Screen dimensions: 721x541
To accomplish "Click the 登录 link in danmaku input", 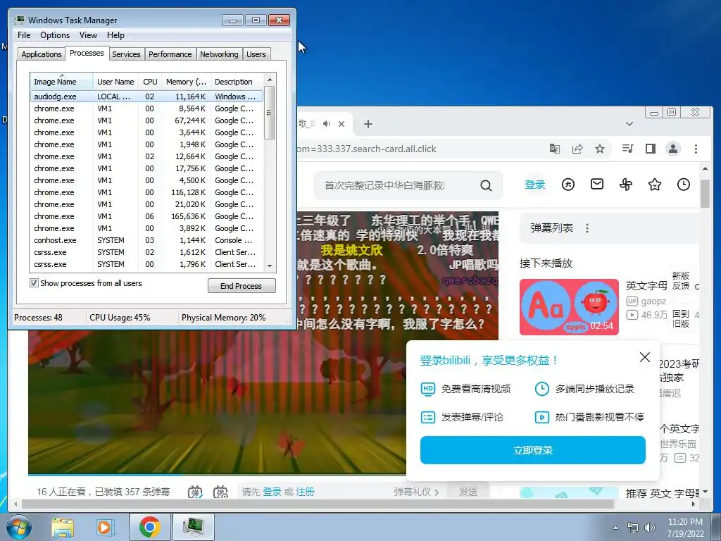I will [272, 492].
